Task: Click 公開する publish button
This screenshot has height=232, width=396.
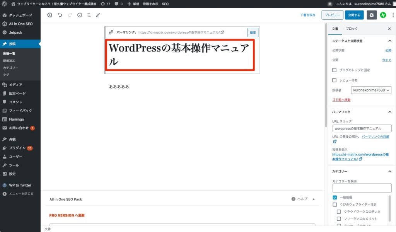Action: click(x=354, y=15)
